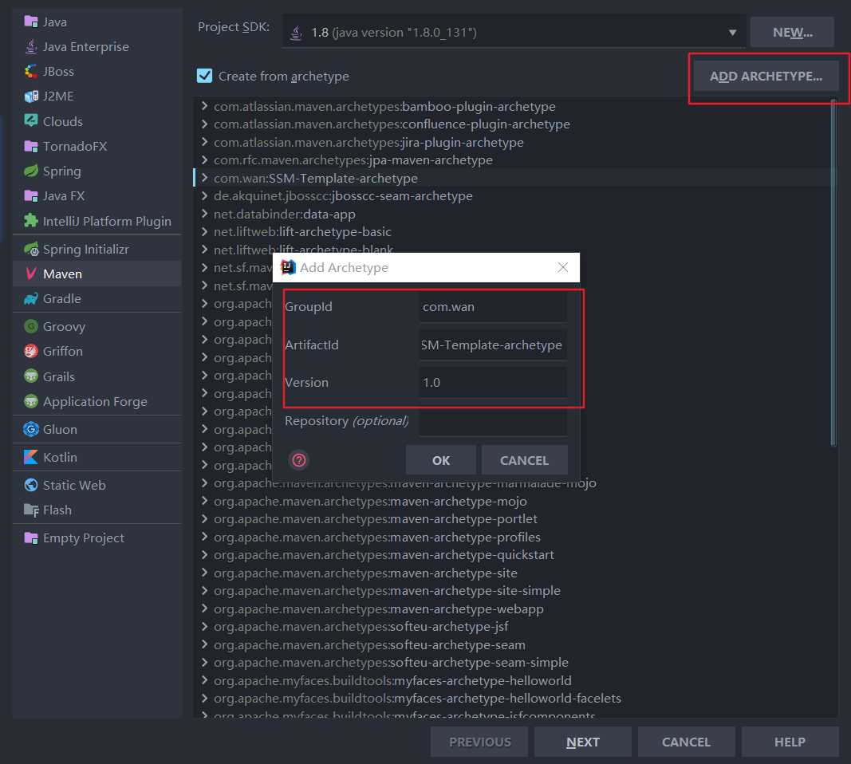This screenshot has height=764, width=851.
Task: Click the J2ME icon
Action: point(31,96)
